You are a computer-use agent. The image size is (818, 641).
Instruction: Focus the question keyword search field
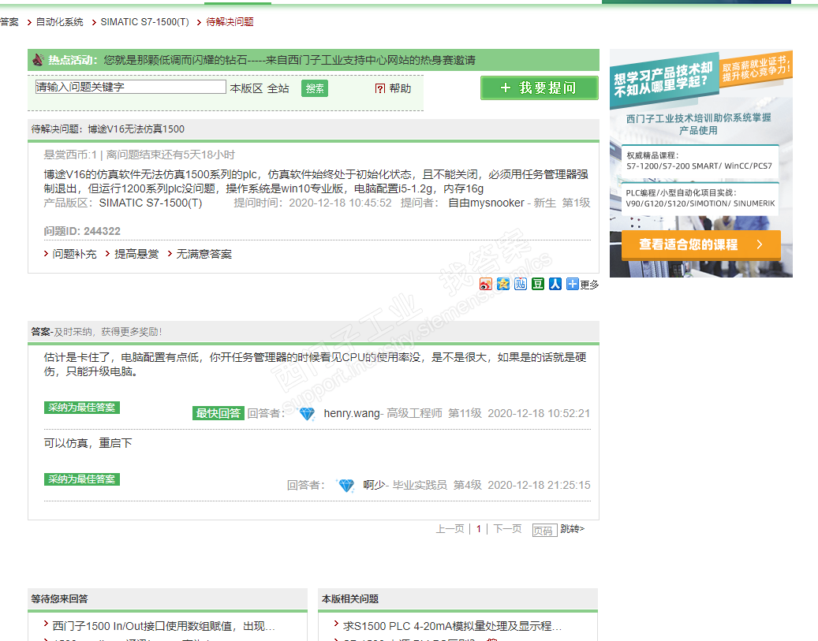130,87
